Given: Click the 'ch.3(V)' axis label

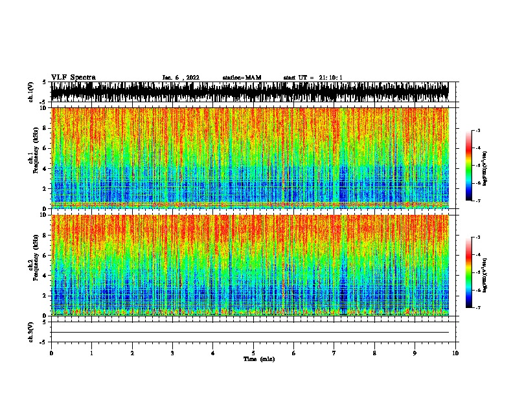Looking at the screenshot, I should pos(30,332).
